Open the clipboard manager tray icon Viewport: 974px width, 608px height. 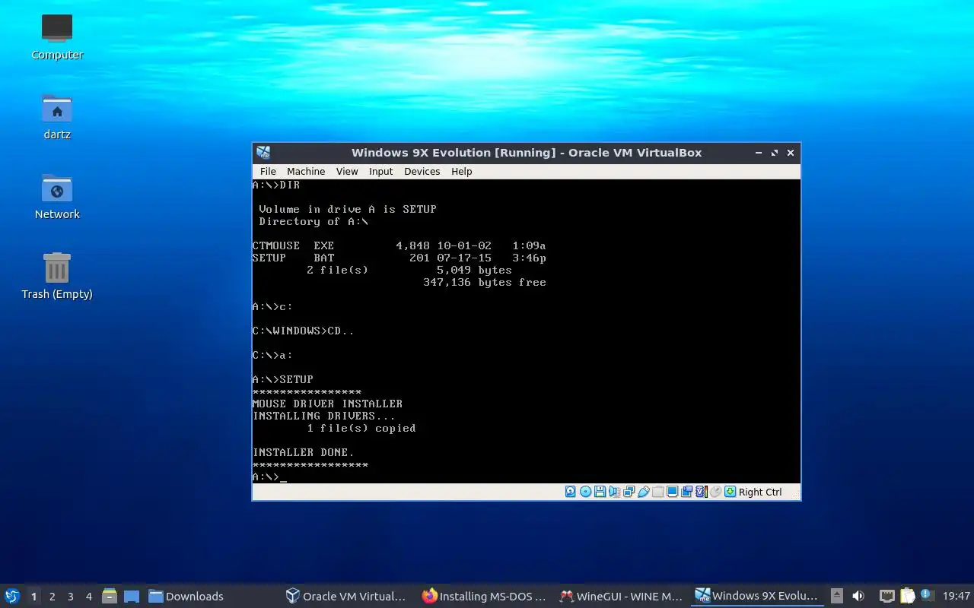point(907,596)
